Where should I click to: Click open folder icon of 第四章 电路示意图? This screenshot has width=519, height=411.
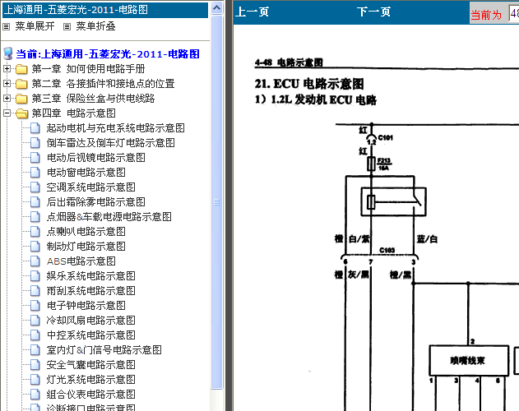(x=21, y=113)
